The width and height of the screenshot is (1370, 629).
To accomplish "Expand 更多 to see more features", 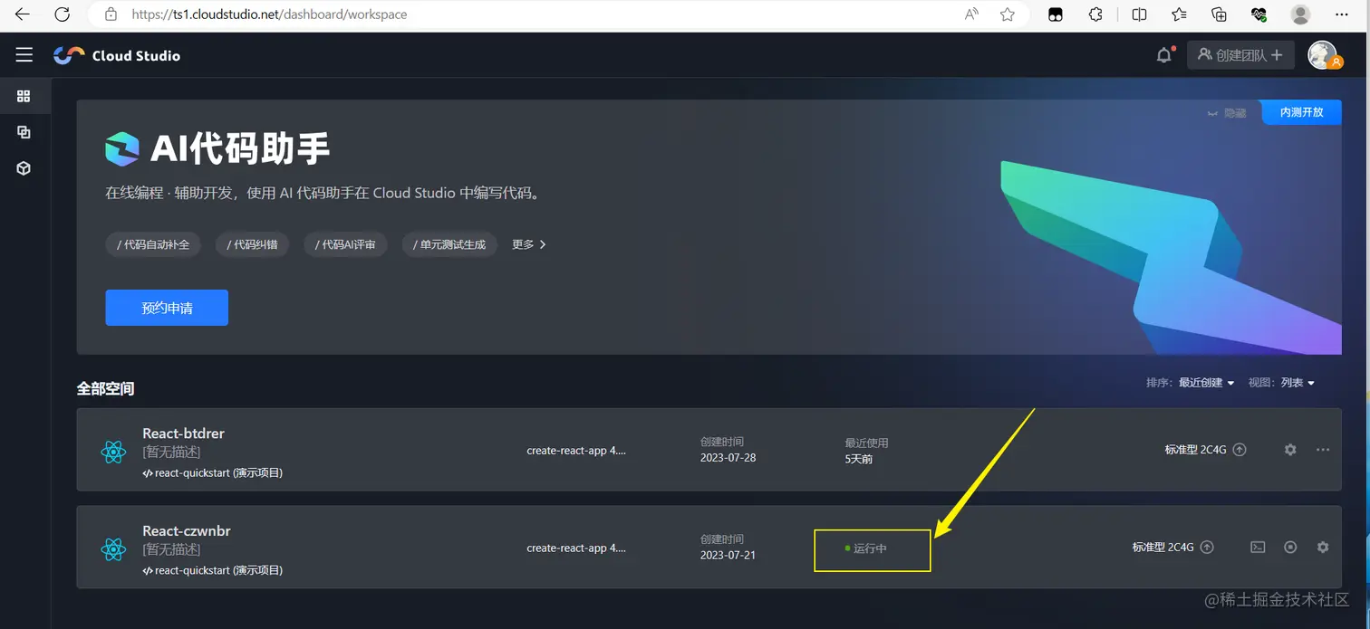I will (x=529, y=244).
